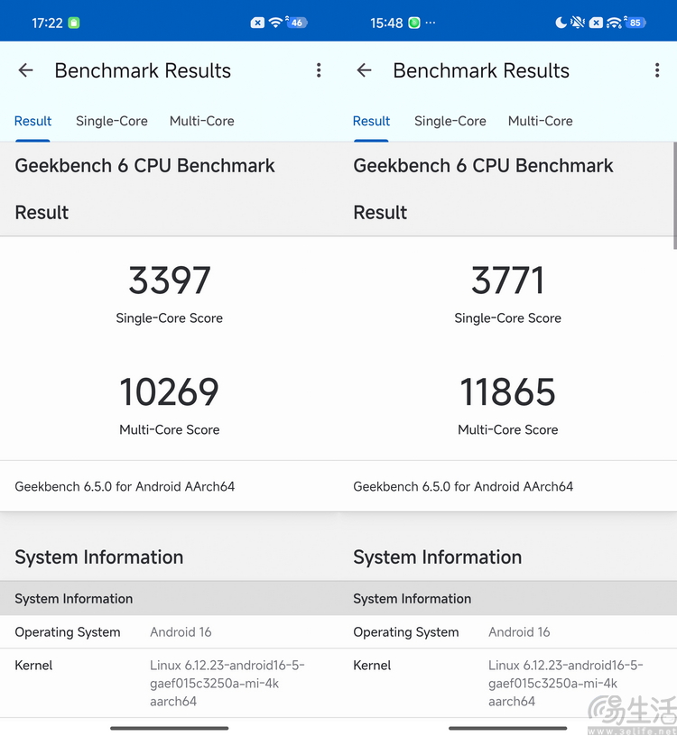Switch to Single-Core tab on the left screen
The image size is (677, 736).
(x=112, y=121)
